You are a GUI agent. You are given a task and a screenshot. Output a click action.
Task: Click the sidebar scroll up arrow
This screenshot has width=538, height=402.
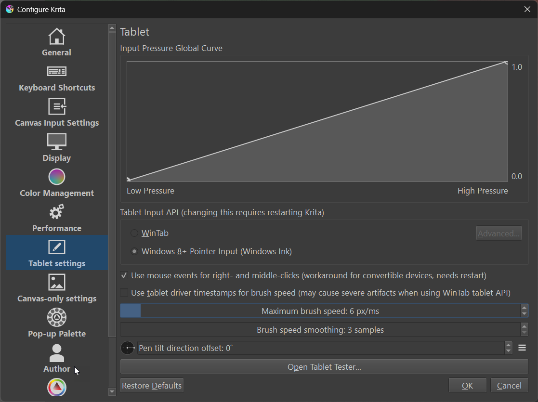[112, 28]
